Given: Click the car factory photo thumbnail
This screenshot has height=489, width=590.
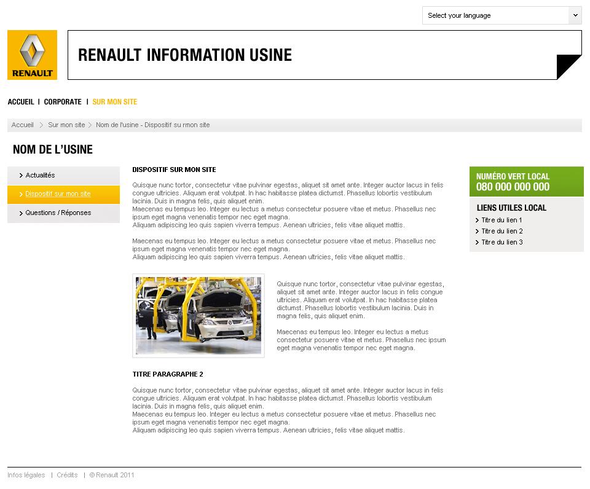Looking at the screenshot, I should click(x=199, y=316).
